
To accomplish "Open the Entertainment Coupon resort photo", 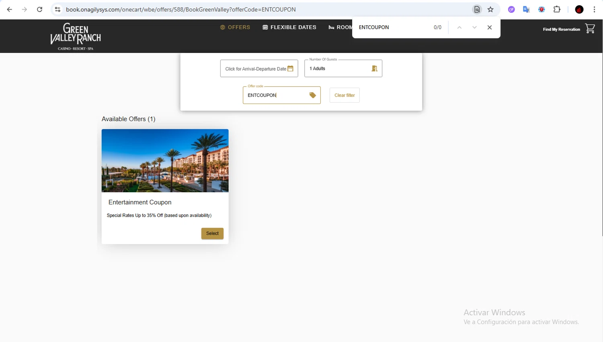I will pos(165,161).
